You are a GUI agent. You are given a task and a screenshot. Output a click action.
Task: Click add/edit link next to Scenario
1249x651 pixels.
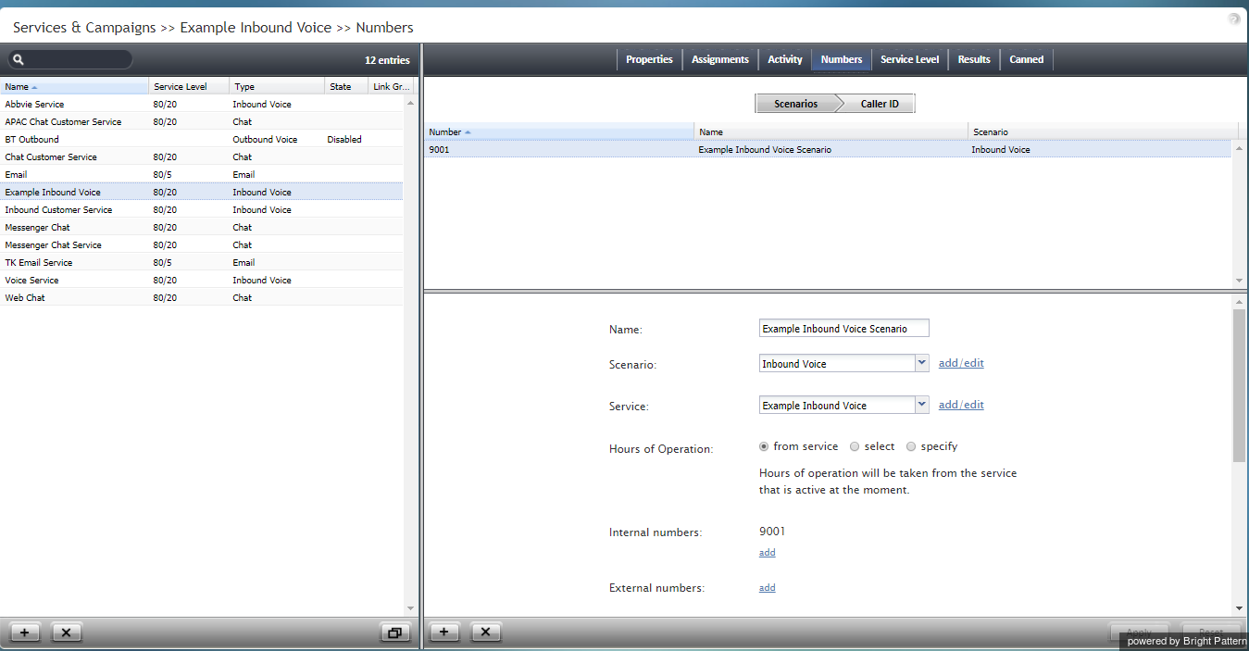pyautogui.click(x=961, y=363)
